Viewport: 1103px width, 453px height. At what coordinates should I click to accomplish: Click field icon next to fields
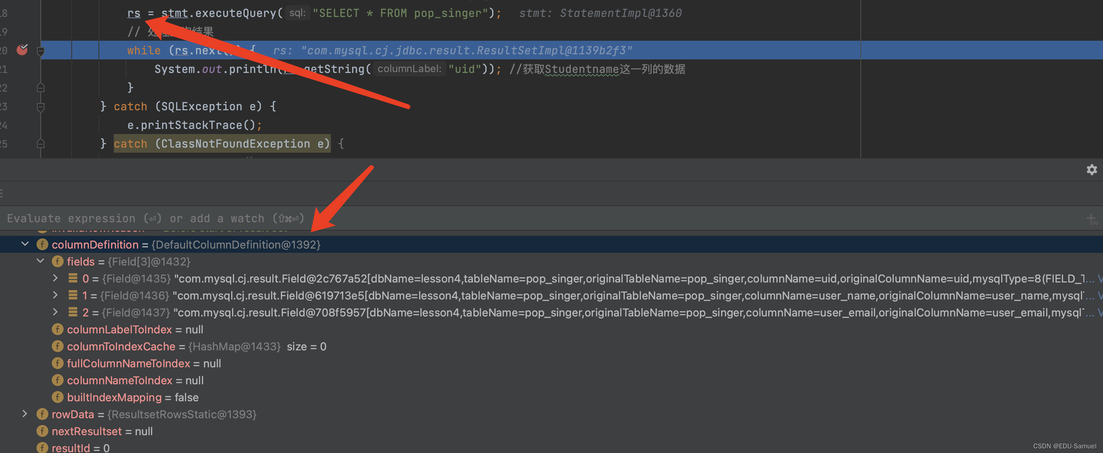coord(57,261)
